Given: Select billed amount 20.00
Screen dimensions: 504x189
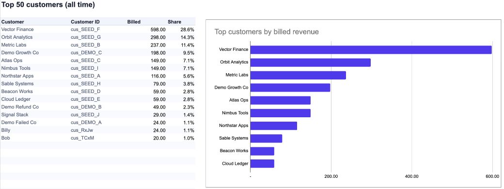Looking at the screenshot, I should [159, 138].
